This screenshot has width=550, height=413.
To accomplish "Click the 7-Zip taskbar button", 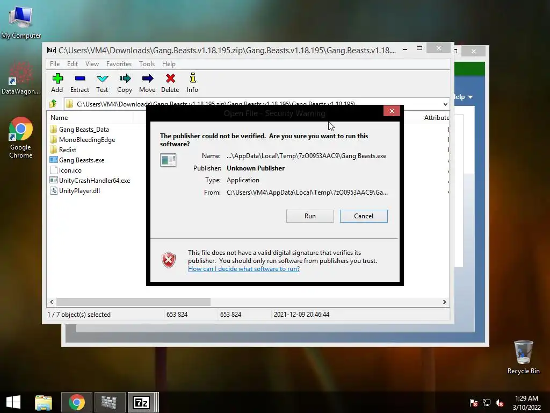I will click(142, 402).
